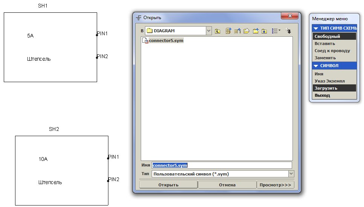
Task: Go up one folder level in Open dialog
Action: tap(217, 31)
